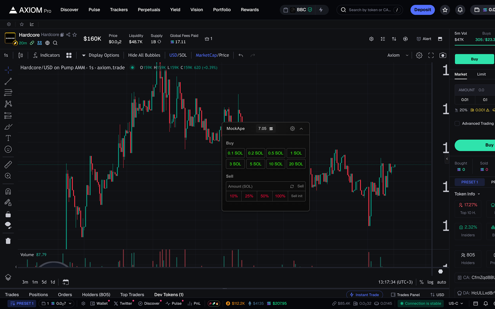
Task: Switch to the Holders (805) tab
Action: click(96, 295)
